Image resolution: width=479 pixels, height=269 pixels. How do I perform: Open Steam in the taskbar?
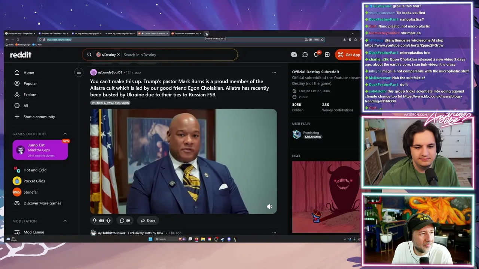pos(222,239)
